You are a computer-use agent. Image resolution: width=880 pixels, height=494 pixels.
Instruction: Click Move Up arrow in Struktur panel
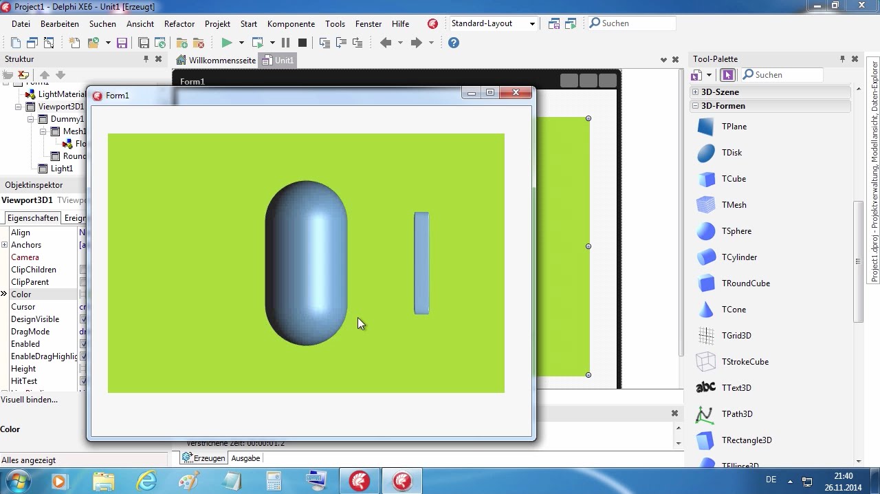click(45, 75)
